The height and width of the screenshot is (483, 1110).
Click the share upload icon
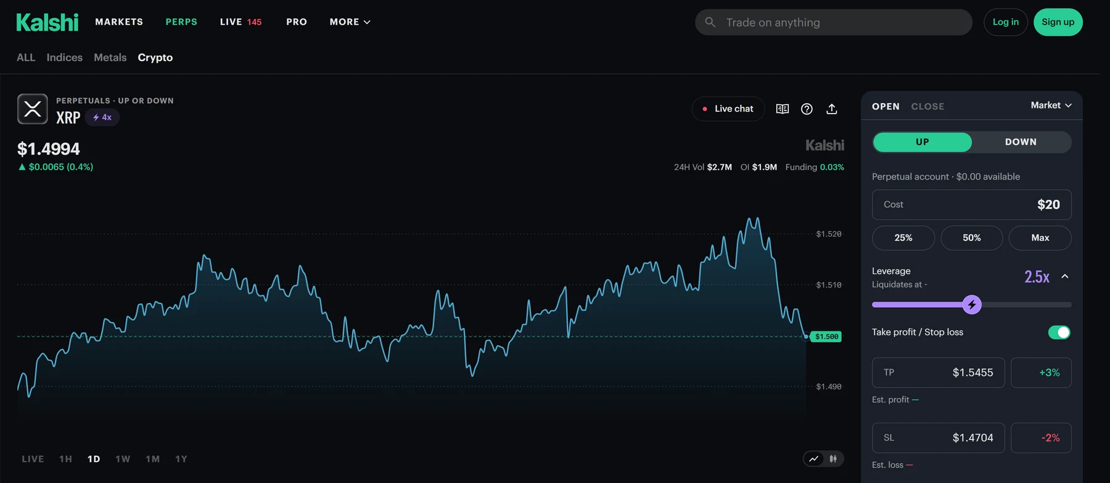832,109
